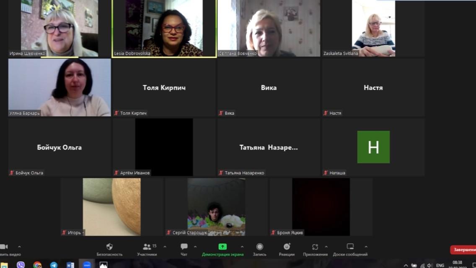The height and width of the screenshot is (268, 476).
Task: Open Whiteboards (Доски сообщений) icon
Action: pyautogui.click(x=350, y=247)
